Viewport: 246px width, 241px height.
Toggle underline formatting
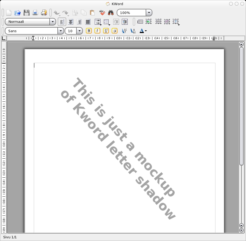click(106, 31)
